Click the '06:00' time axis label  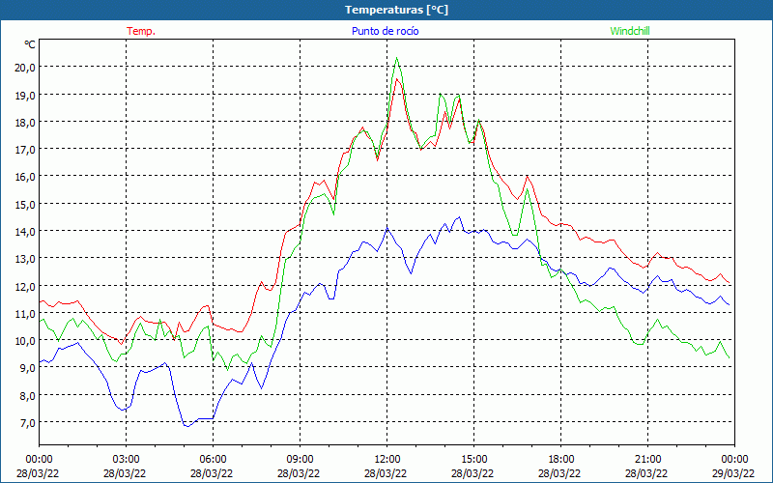[213, 460]
